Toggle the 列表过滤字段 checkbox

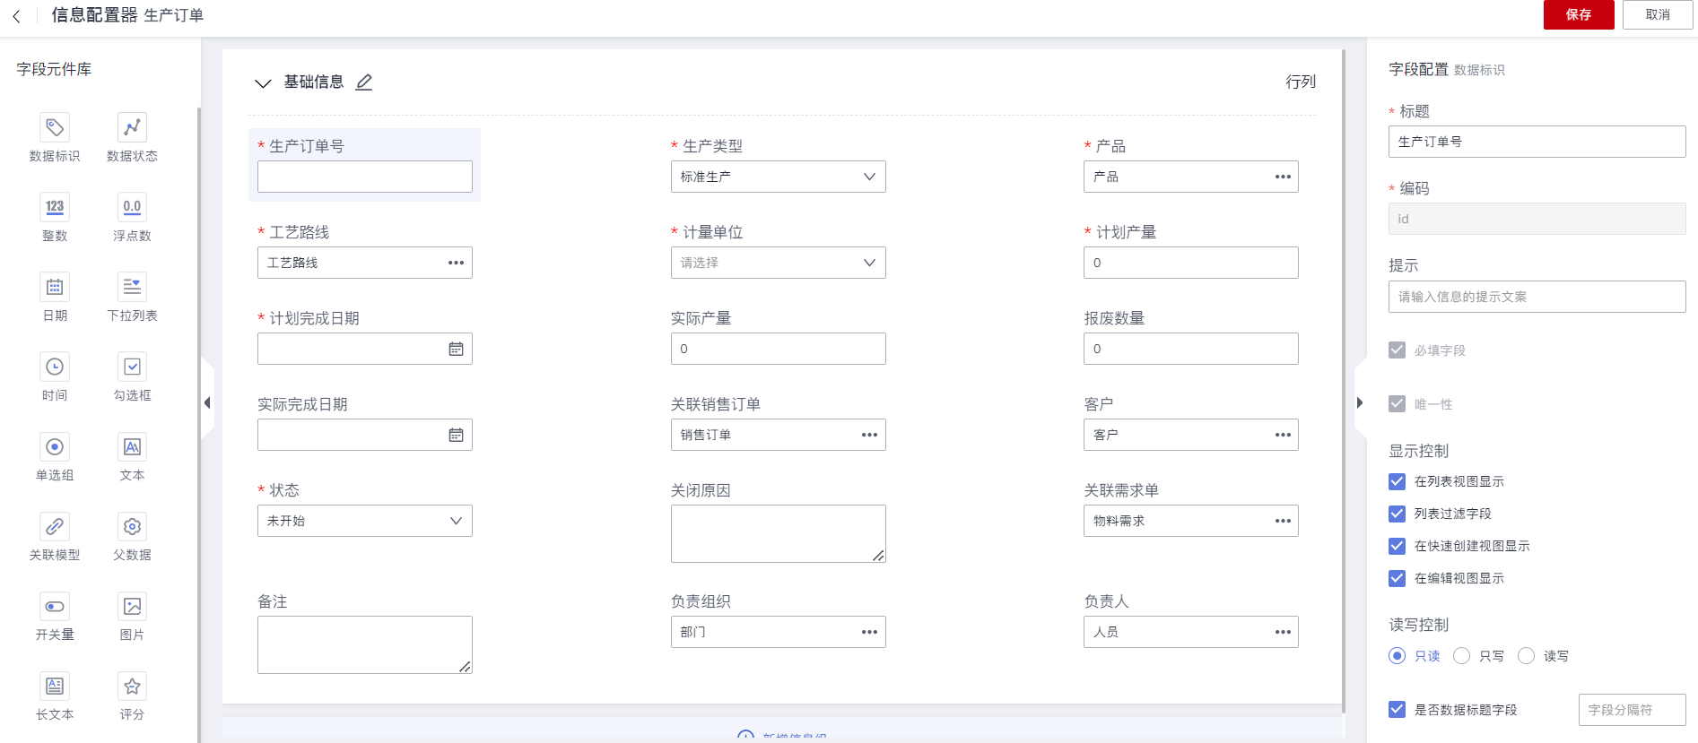(1397, 514)
